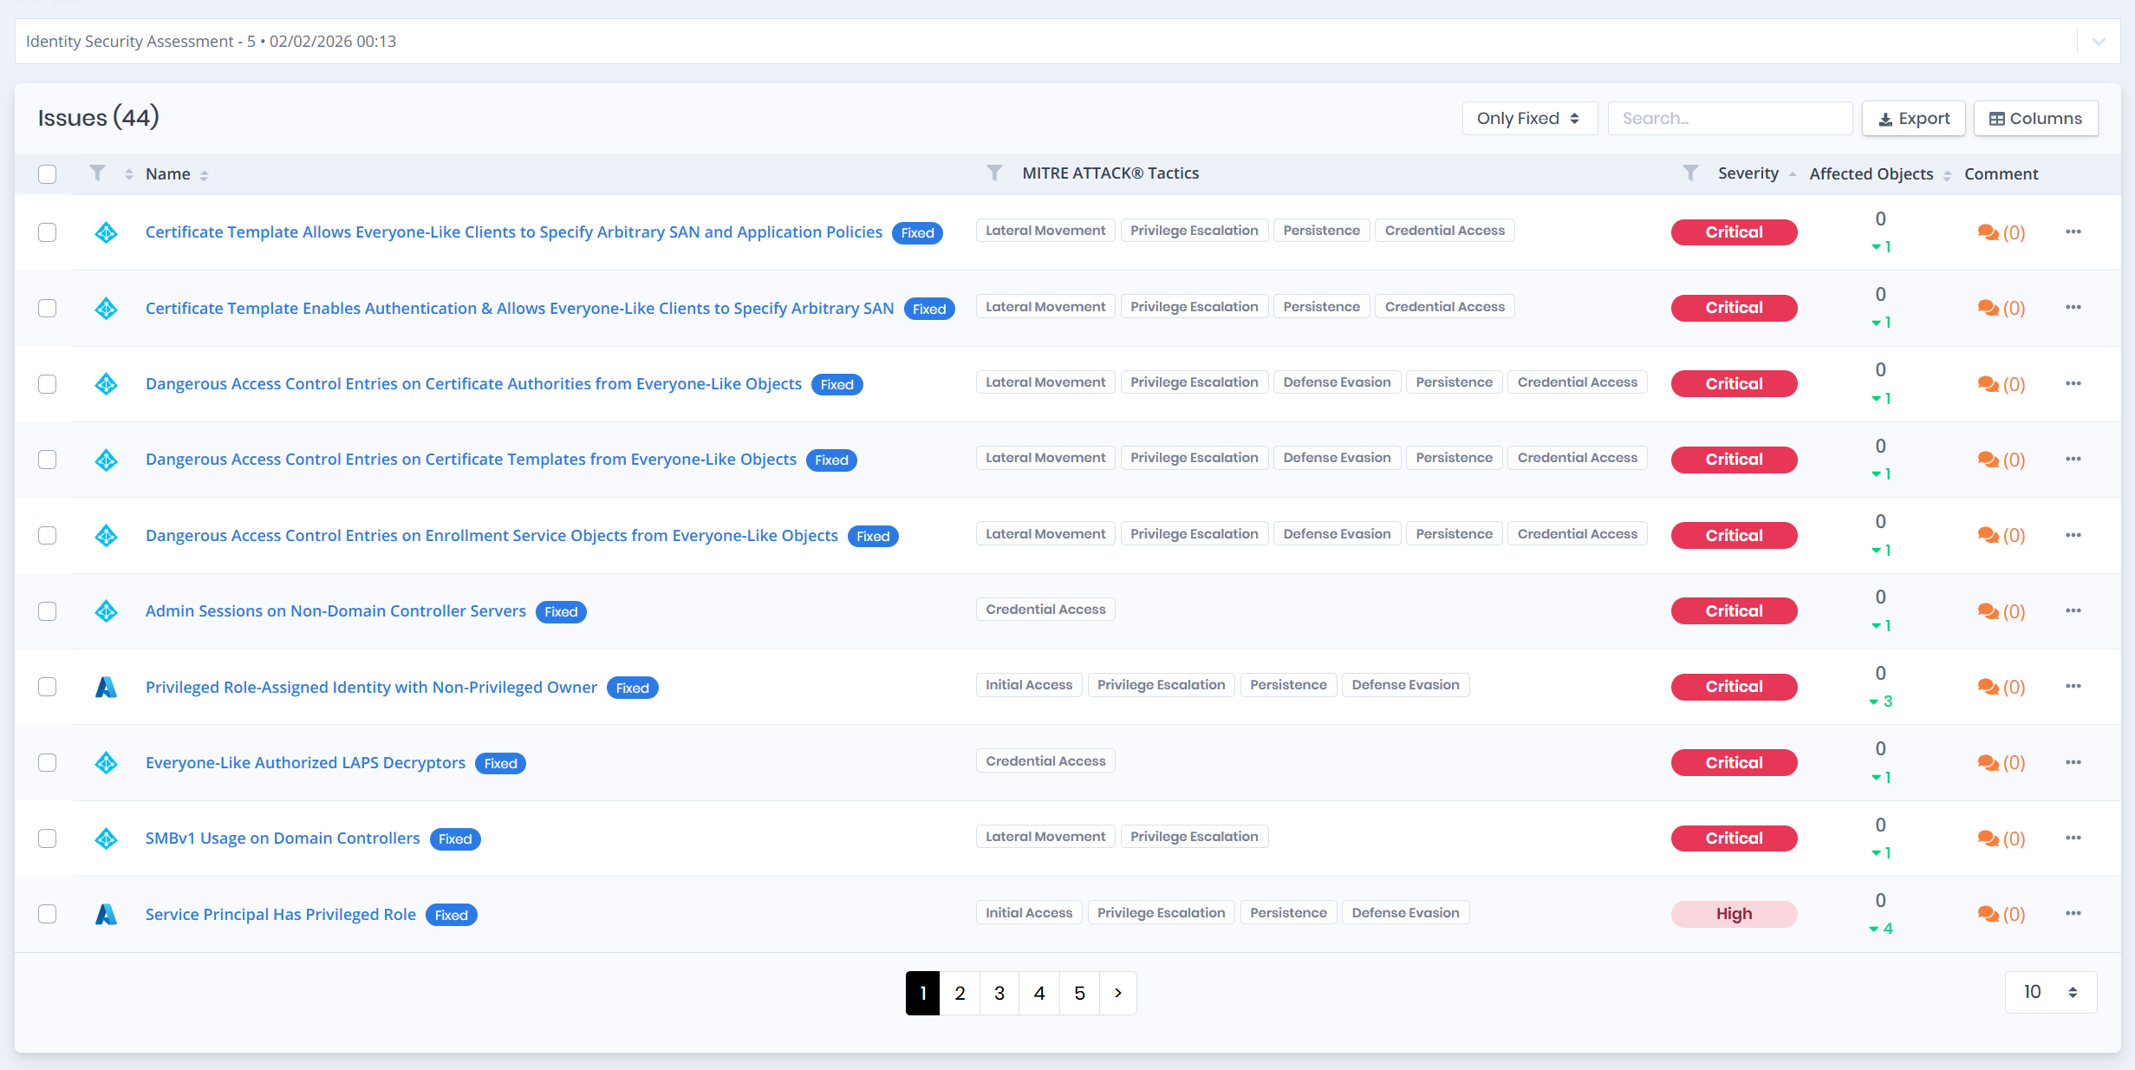Screen dimensions: 2135x1070
Task: Click the Name column filter funnel icon
Action: click(98, 173)
